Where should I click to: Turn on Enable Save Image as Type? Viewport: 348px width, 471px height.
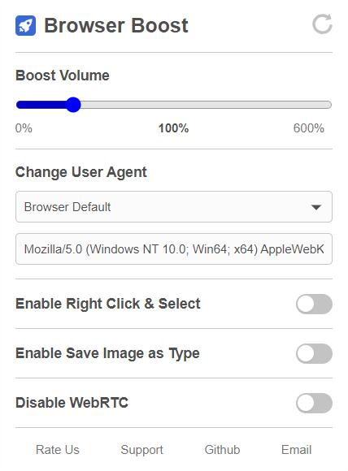point(314,353)
